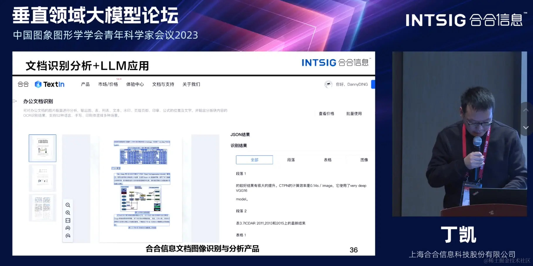Select the 全部 filter tab

254,160
